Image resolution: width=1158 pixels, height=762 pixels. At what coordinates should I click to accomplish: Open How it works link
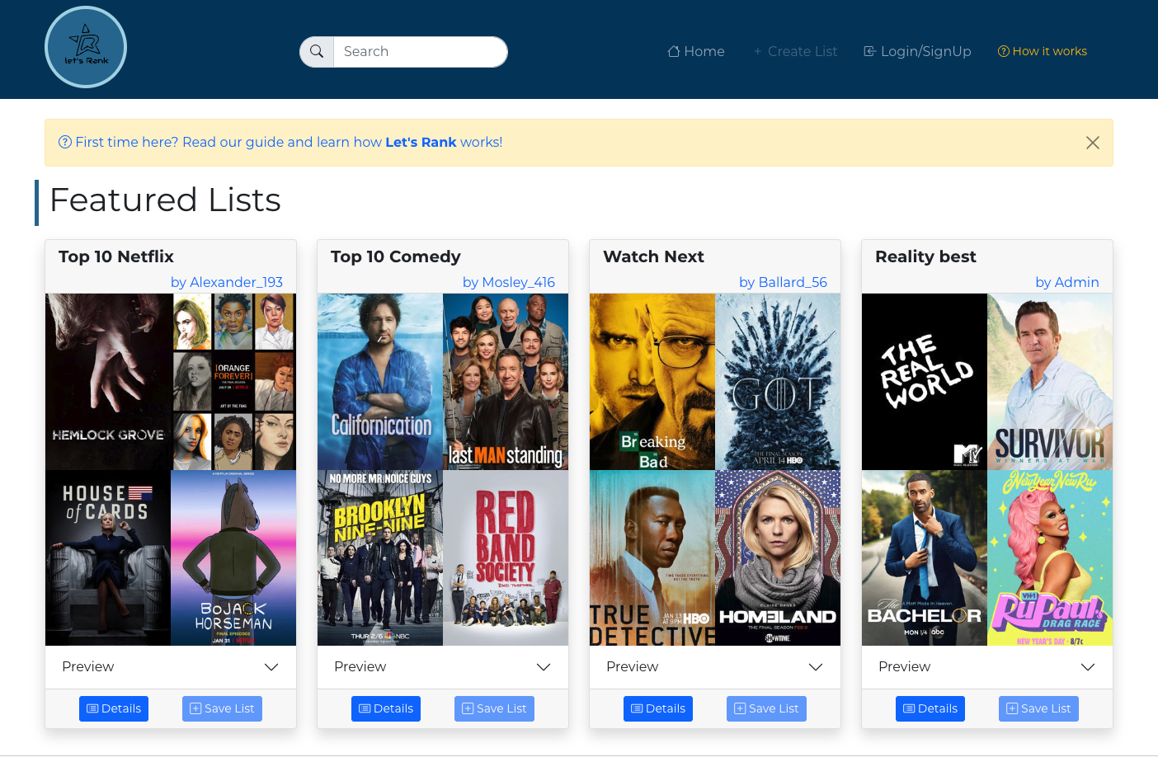click(x=1043, y=51)
